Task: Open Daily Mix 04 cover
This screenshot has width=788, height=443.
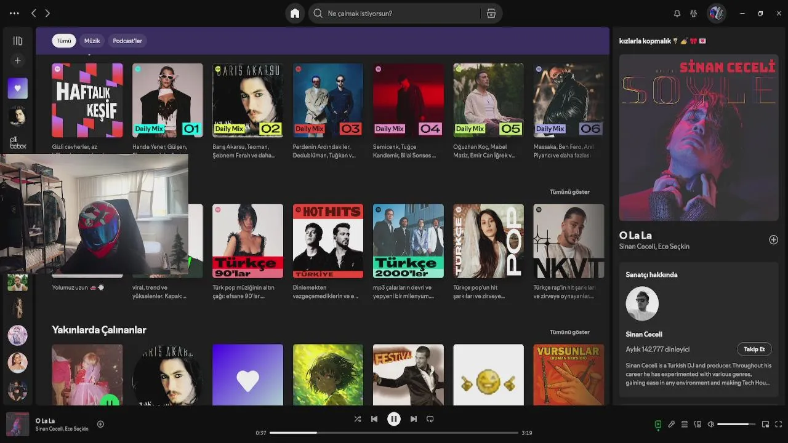Action: [x=408, y=100]
